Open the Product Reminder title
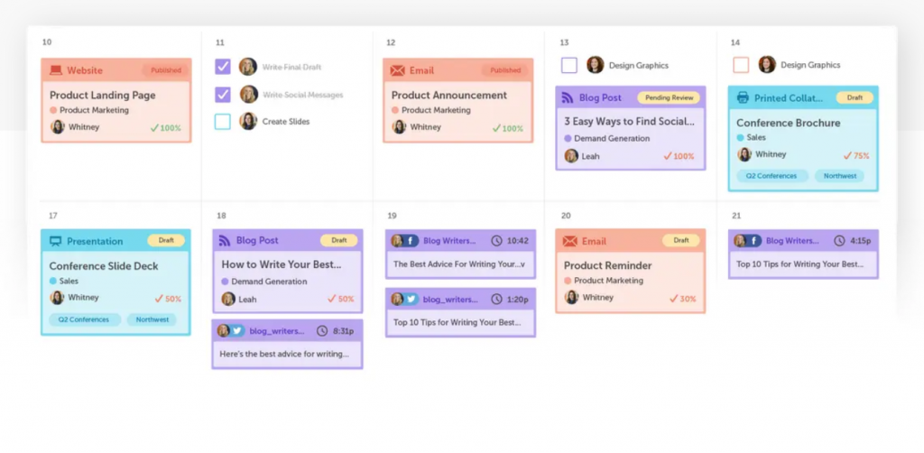924x453 pixels. (x=607, y=265)
